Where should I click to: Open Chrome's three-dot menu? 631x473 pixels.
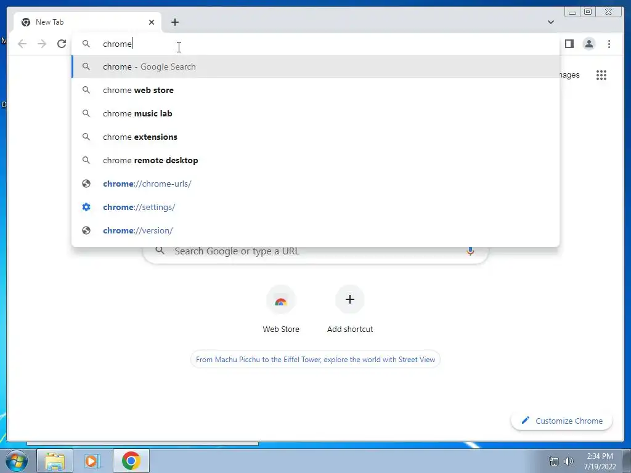[x=609, y=44]
